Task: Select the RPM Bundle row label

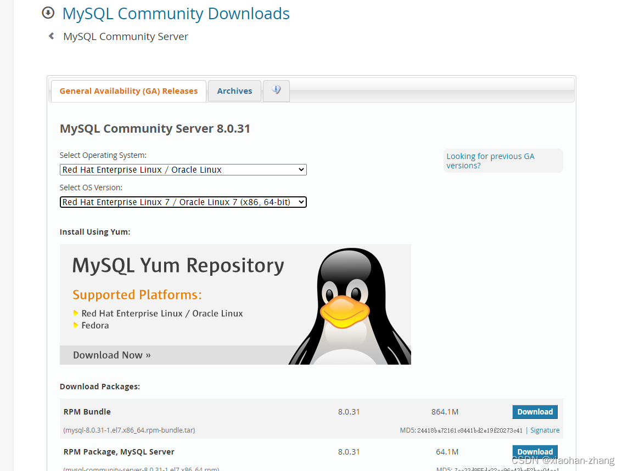Action: 87,412
